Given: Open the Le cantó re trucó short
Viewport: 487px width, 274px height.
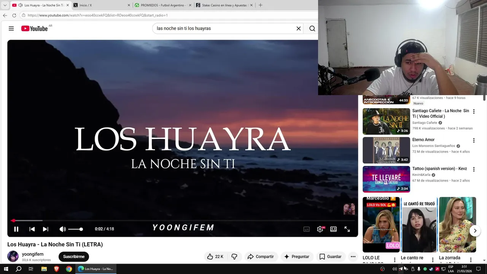Looking at the screenshot, I should pos(419,225).
